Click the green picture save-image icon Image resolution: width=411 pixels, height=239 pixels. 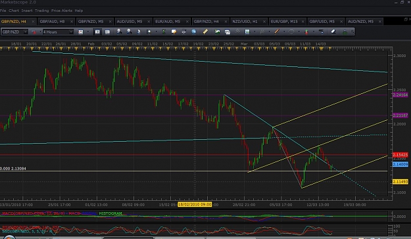click(x=217, y=32)
